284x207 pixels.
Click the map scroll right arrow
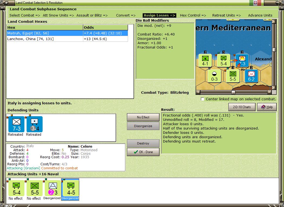point(270,92)
